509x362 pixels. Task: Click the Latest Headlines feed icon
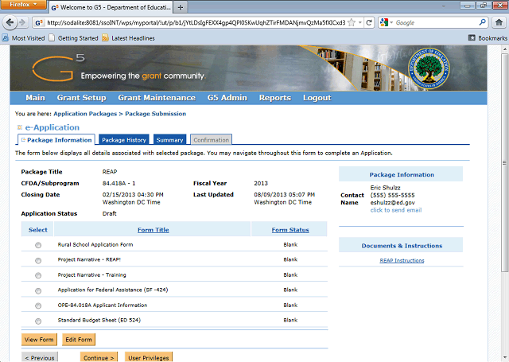coord(105,38)
